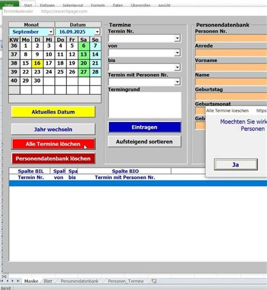Screen dimensions: 267x290
Task: Click the last sheet navigation arrow
Action: (18, 281)
